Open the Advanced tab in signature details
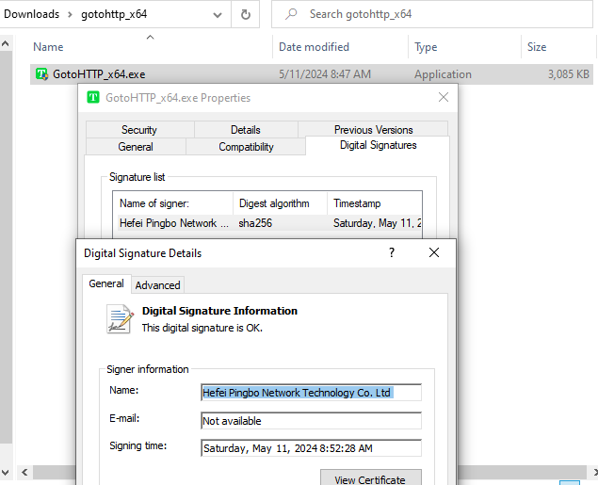Viewport: 598px width, 485px height. [x=157, y=285]
